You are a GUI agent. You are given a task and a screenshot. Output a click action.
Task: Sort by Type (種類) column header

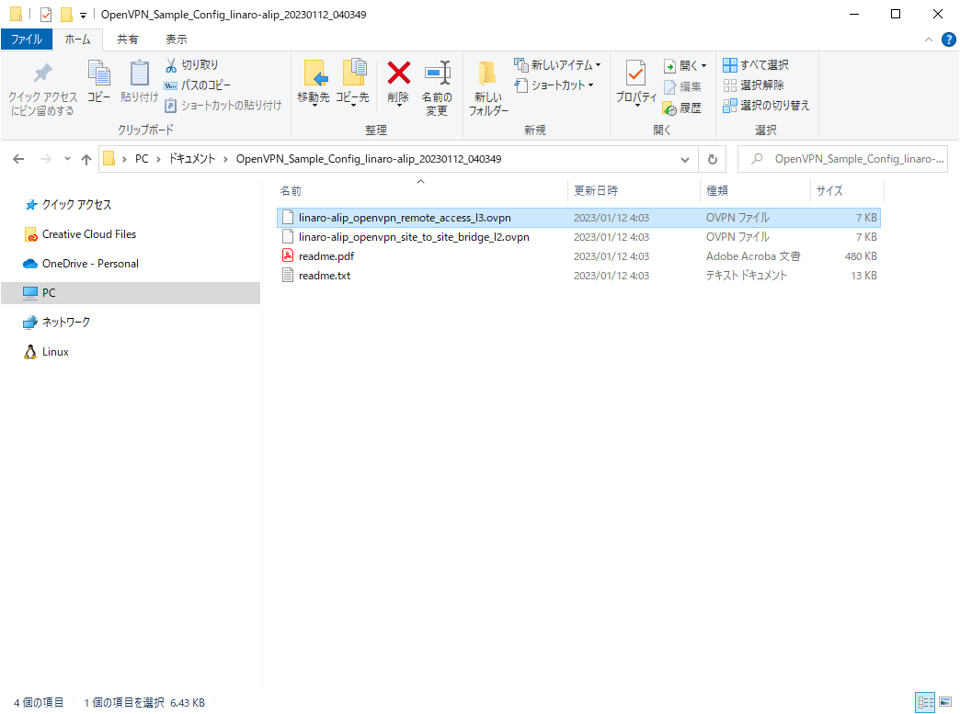click(755, 190)
